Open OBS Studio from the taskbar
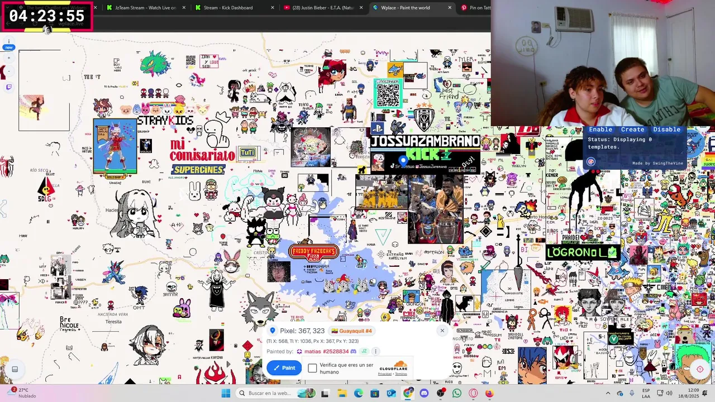 (441, 393)
